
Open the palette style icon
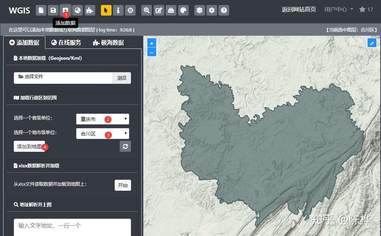(183, 10)
